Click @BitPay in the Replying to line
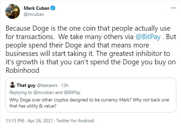The height and width of the screenshot is (128, 181). coord(72,92)
